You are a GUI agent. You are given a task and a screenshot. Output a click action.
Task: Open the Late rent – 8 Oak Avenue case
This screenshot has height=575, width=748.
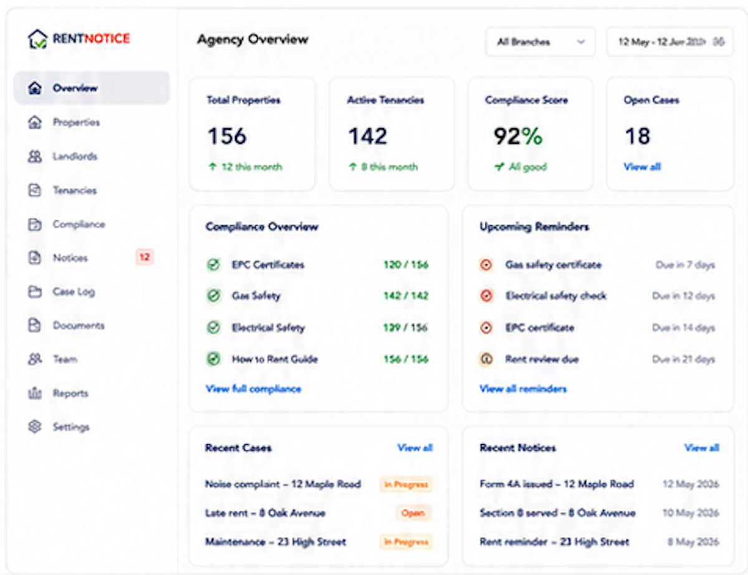pyautogui.click(x=266, y=513)
